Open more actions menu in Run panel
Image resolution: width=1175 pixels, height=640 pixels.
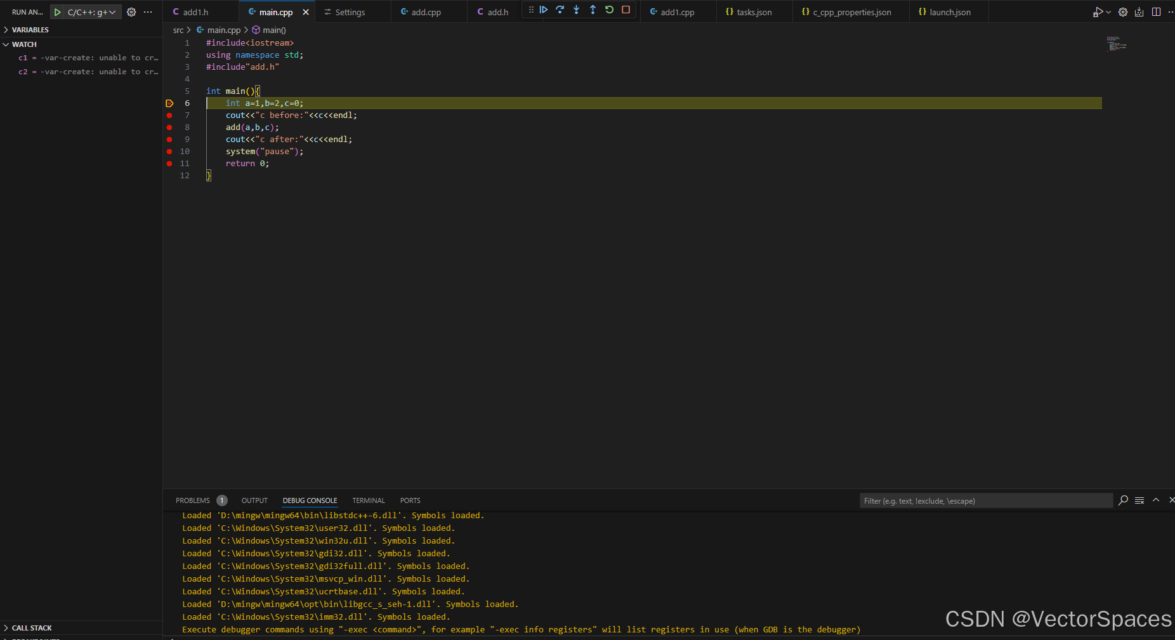pos(147,11)
